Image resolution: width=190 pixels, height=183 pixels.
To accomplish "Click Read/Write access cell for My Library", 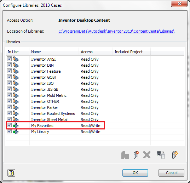I will coord(91,132).
